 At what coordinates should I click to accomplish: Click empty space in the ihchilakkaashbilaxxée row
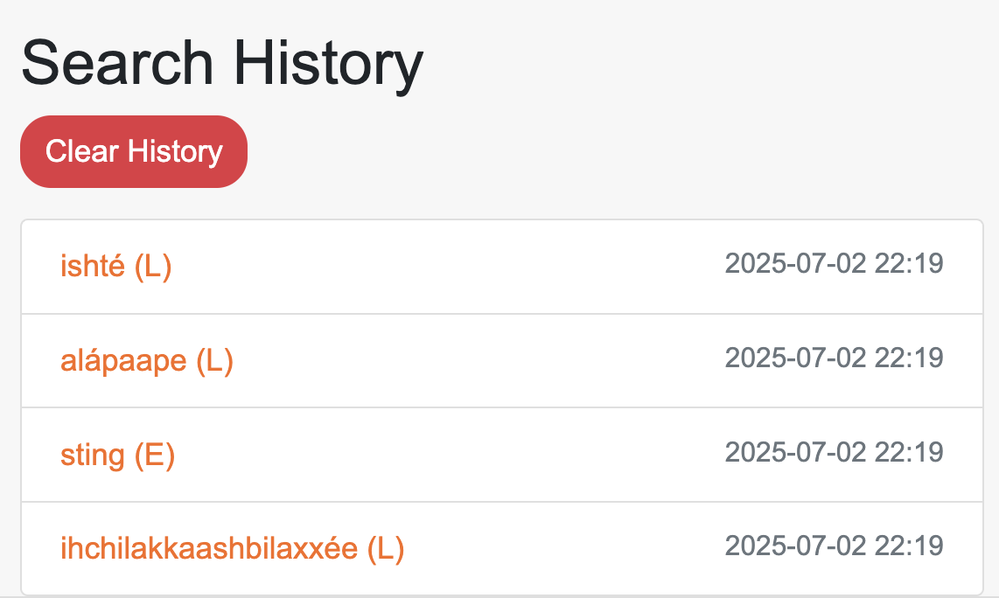[560, 548]
